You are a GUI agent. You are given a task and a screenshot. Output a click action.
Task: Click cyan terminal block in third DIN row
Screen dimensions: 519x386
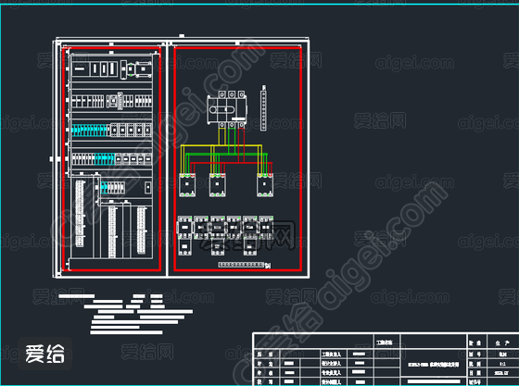[x=90, y=131]
